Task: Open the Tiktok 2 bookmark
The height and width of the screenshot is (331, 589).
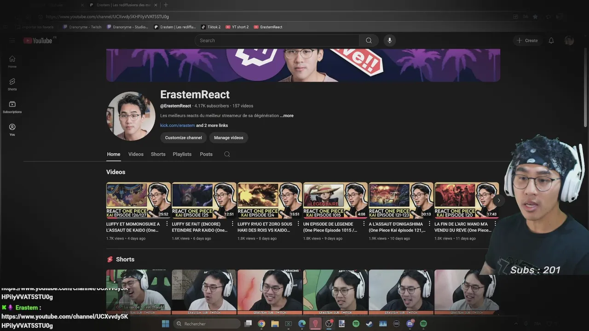Action: pos(211,27)
